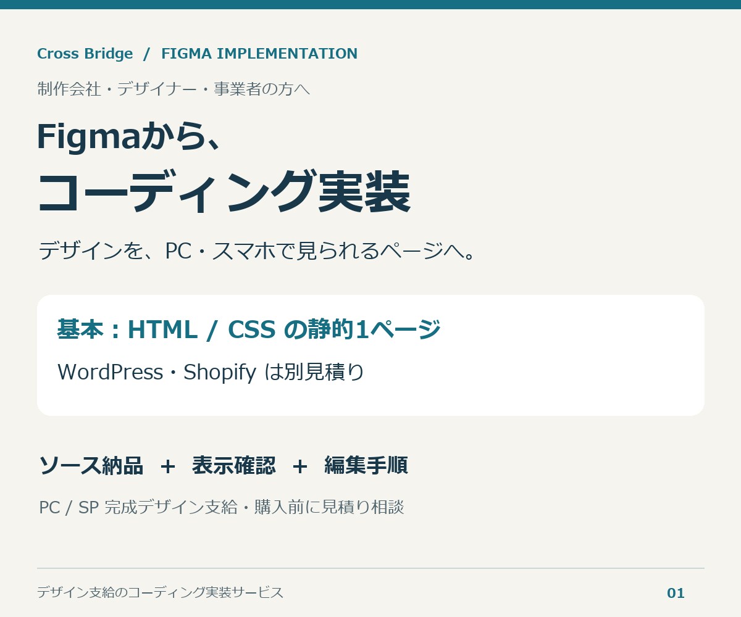Click '基本 : HTML / CSS の静的1ページ' in the card

pyautogui.click(x=249, y=329)
